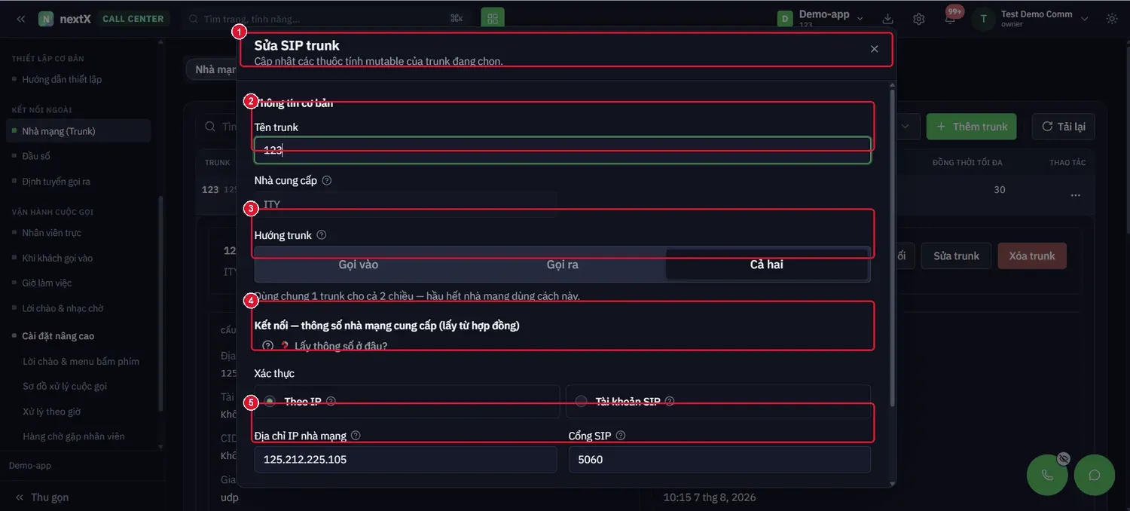Select the Tài khoản SIP authentication radio
The height and width of the screenshot is (511, 1130).
pyautogui.click(x=581, y=402)
